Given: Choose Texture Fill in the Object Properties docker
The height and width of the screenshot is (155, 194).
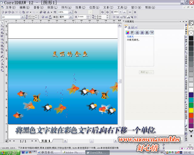Looking at the screenshot, I should [x=142, y=32].
